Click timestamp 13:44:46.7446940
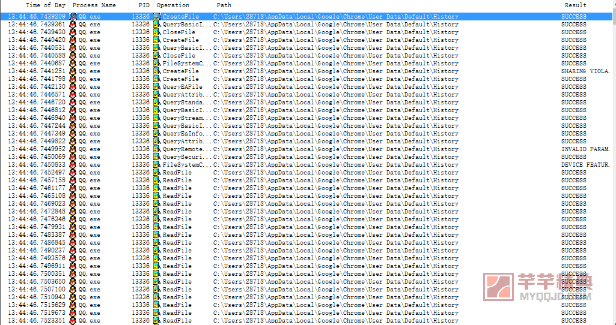Viewport: 616px width, 325px height. [x=37, y=118]
